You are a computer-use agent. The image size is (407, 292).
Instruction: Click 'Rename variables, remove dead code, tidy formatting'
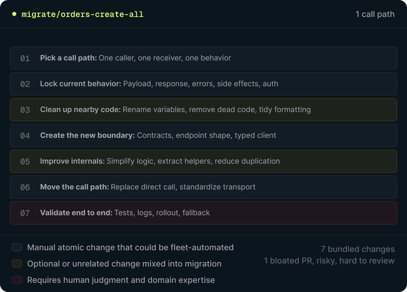pos(217,110)
